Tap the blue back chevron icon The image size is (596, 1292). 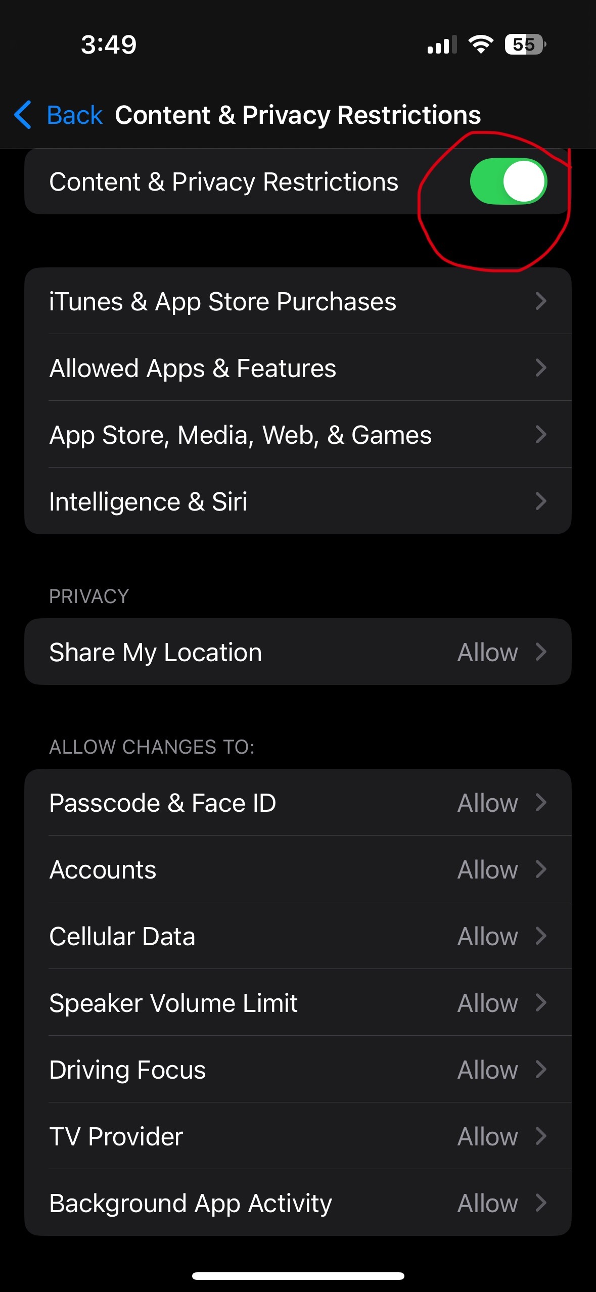click(x=23, y=115)
